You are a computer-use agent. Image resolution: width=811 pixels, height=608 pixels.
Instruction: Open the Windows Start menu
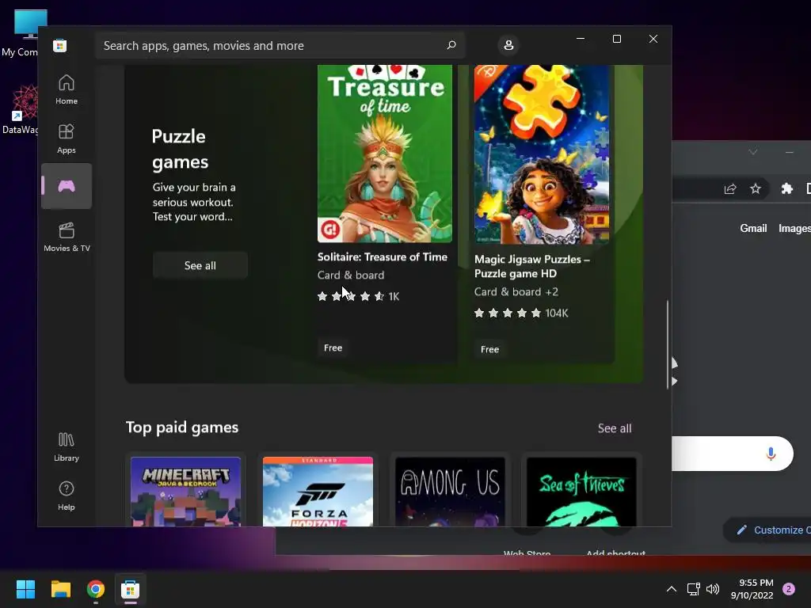point(25,589)
